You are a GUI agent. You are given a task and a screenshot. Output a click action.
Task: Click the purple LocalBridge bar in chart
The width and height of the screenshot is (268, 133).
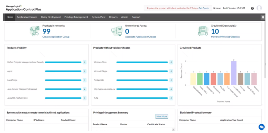coord(233,73)
